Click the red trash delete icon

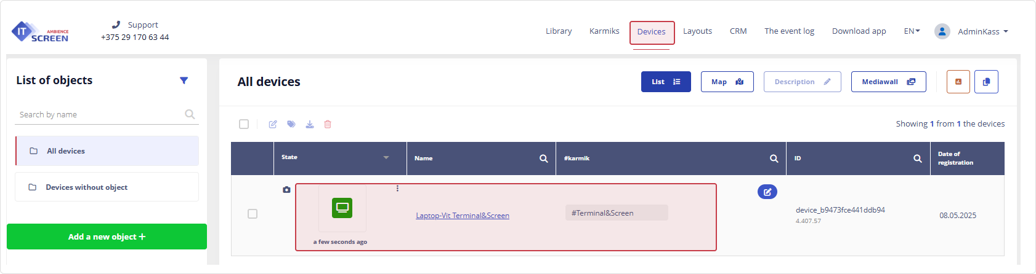pos(328,124)
